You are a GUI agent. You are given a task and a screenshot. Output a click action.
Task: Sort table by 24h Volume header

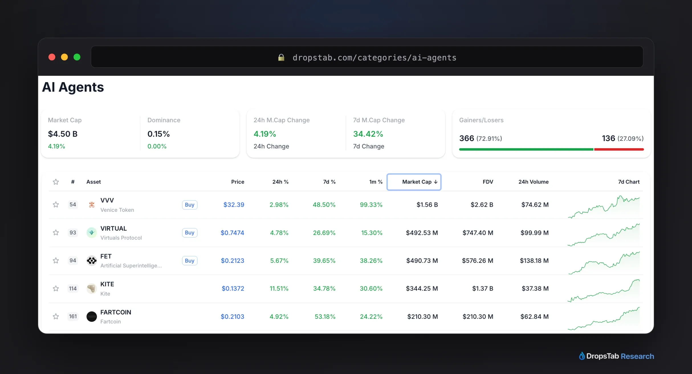pyautogui.click(x=533, y=182)
